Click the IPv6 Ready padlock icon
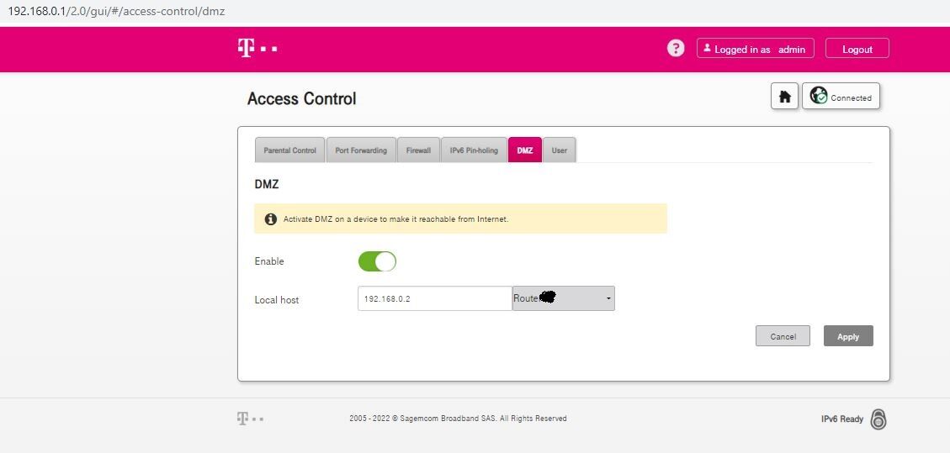The height and width of the screenshot is (453, 950). pos(878,419)
